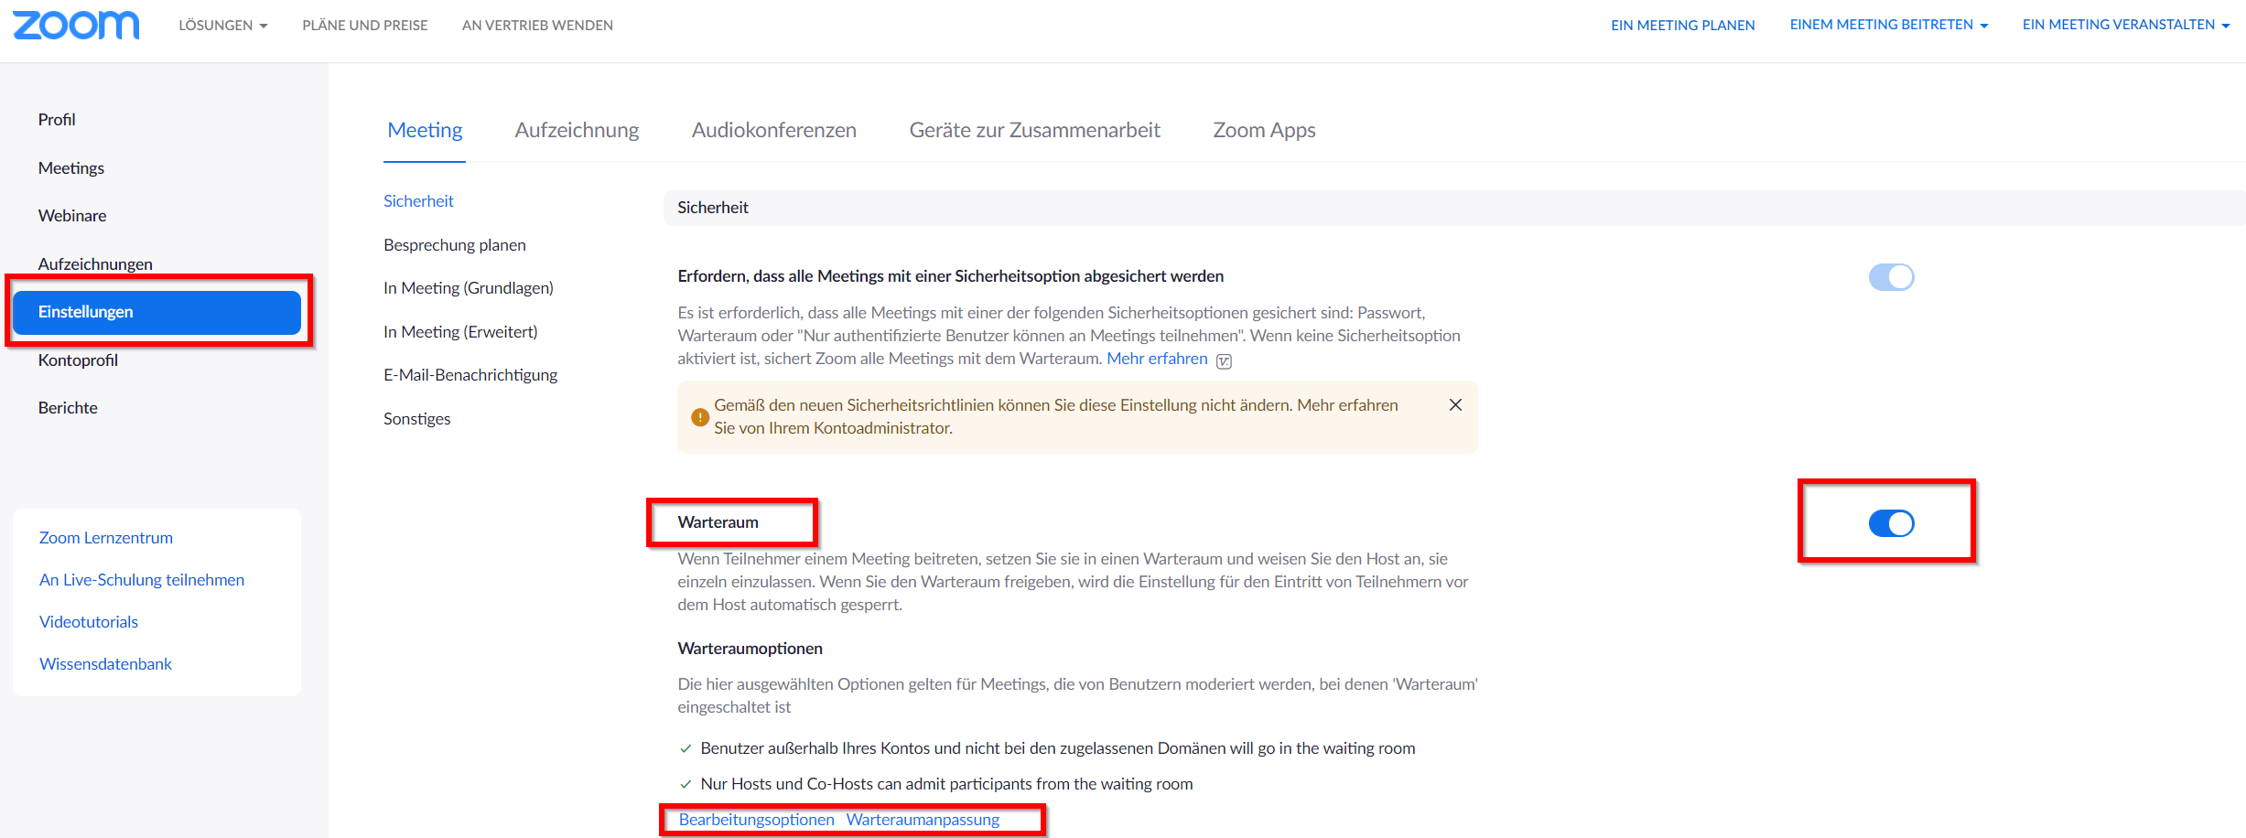Dismiss the security policy warning banner
This screenshot has width=2246, height=838.
[x=1455, y=404]
